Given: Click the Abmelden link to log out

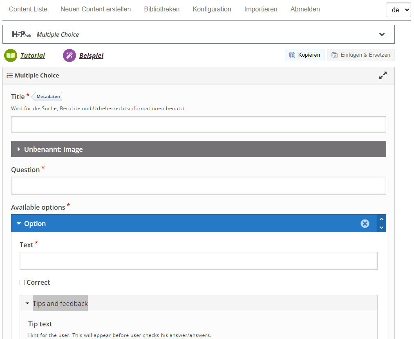Looking at the screenshot, I should (x=305, y=9).
